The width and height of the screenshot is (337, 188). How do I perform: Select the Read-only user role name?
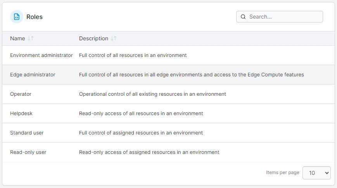pos(28,152)
